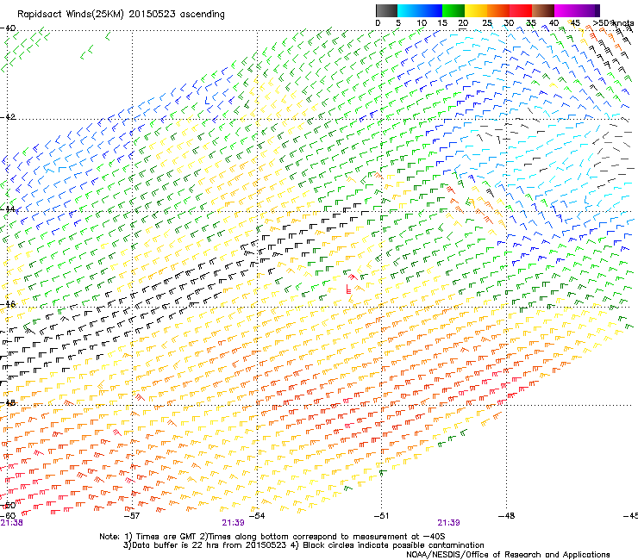
Task: Click the '-42' latitude label
Action: tap(8, 116)
